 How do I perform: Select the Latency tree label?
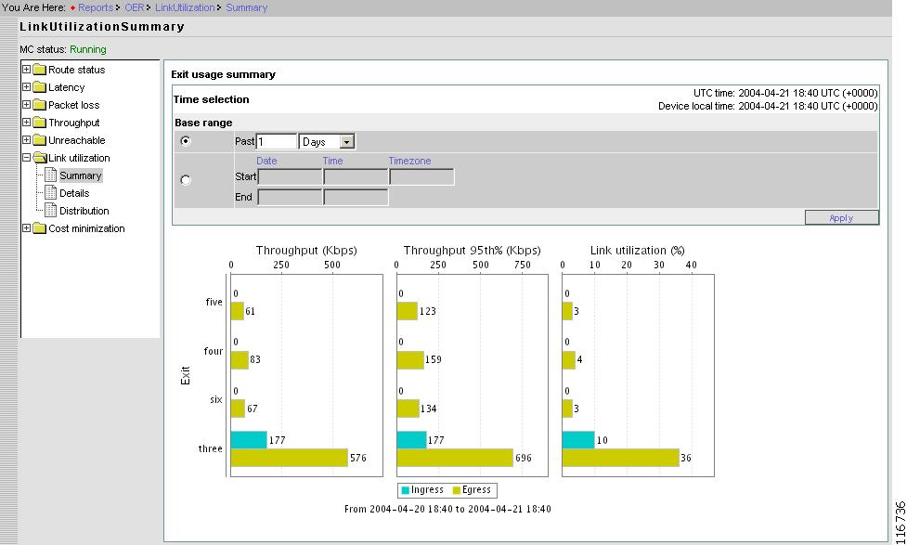(x=67, y=87)
